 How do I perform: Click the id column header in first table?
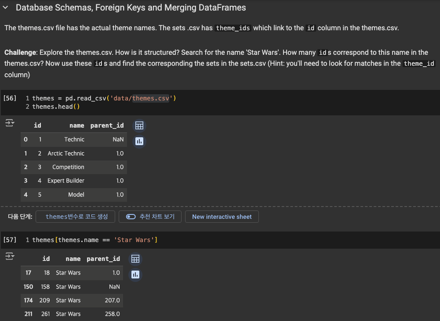38,125
